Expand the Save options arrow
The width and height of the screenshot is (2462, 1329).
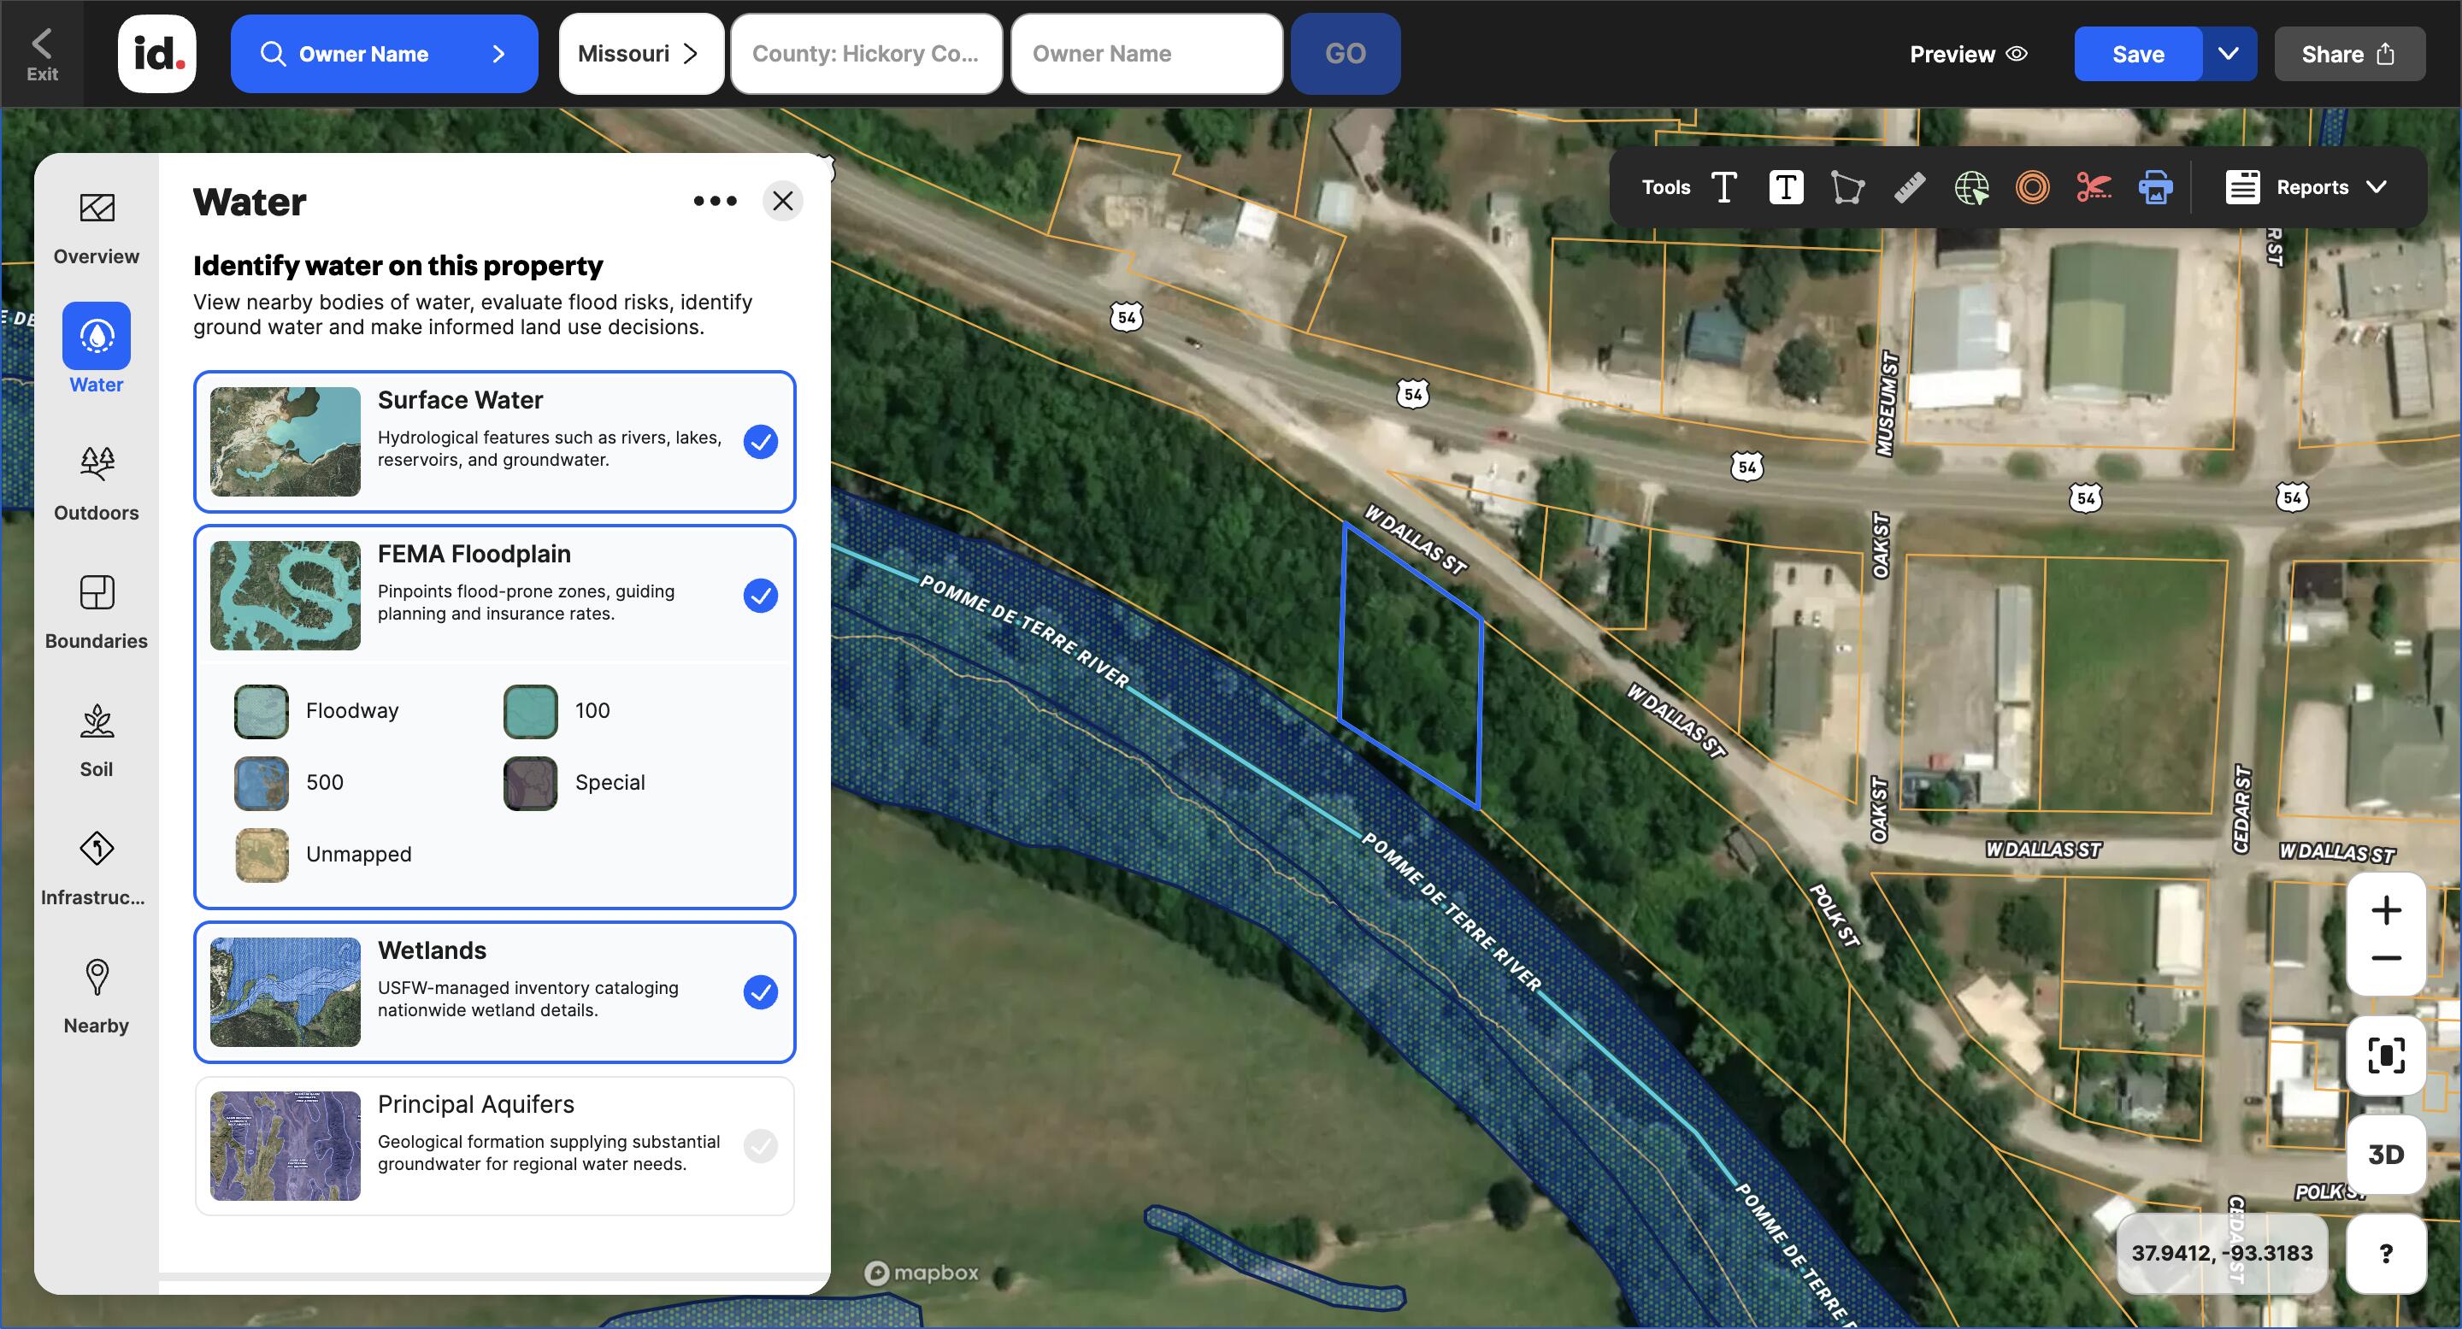pos(2228,54)
